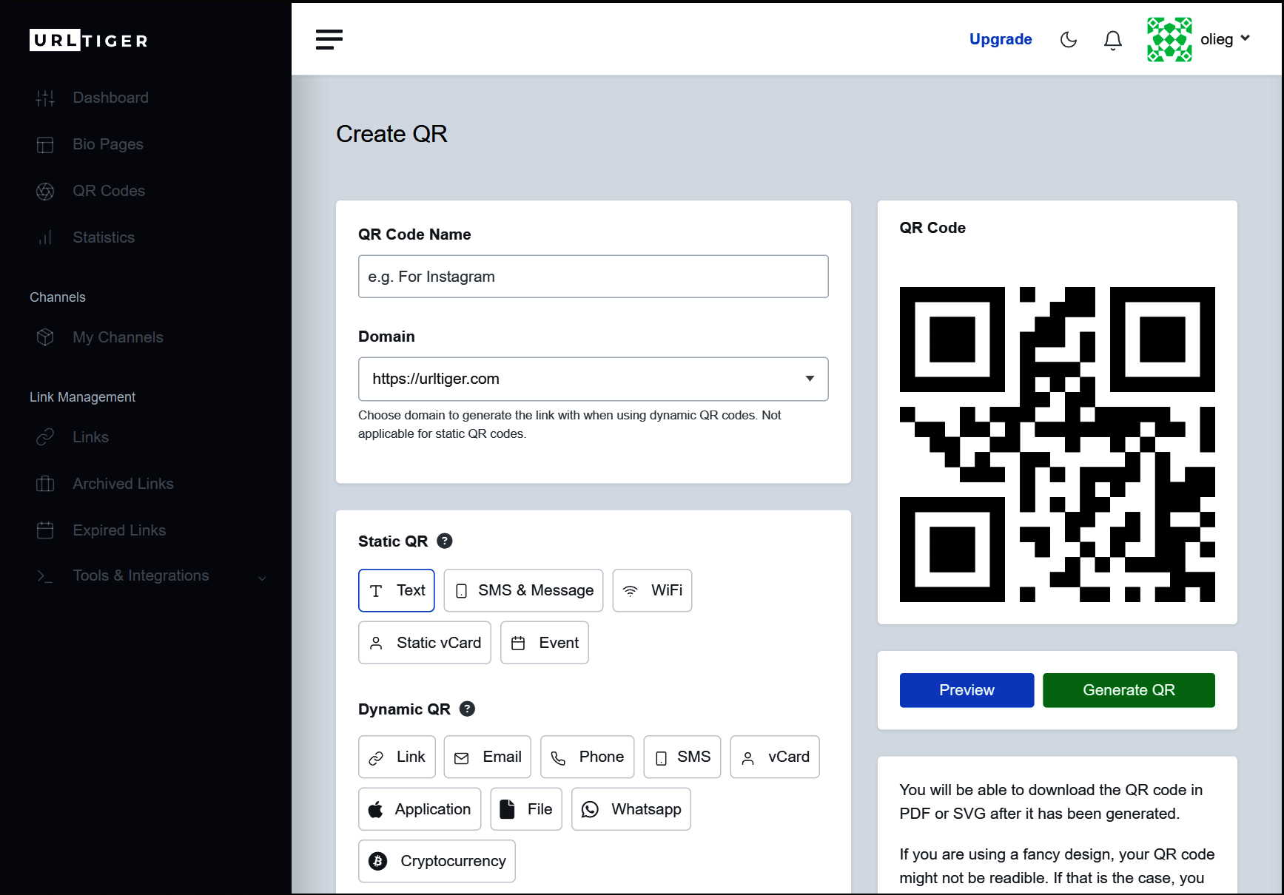Click the Bio Pages layout icon
This screenshot has width=1284, height=895.
click(x=45, y=144)
